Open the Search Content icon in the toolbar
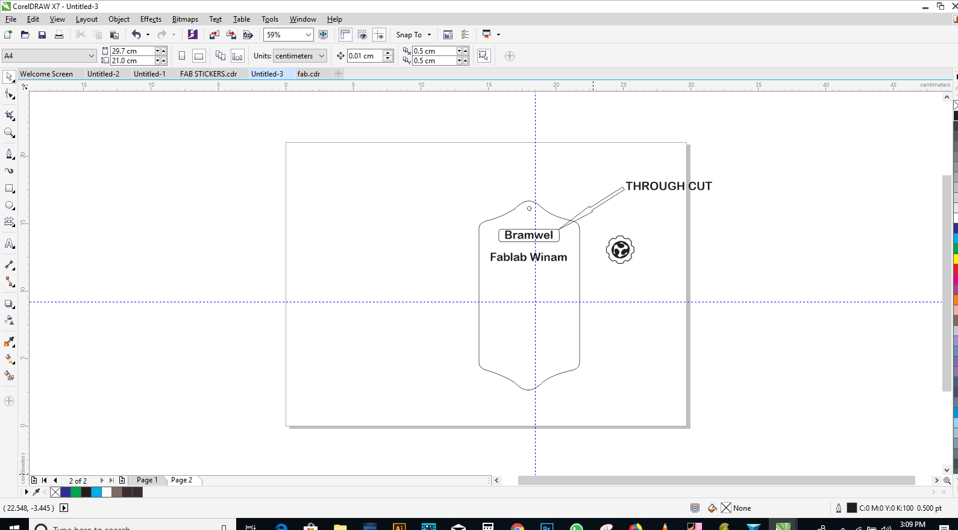This screenshot has height=530, width=958. [x=192, y=35]
